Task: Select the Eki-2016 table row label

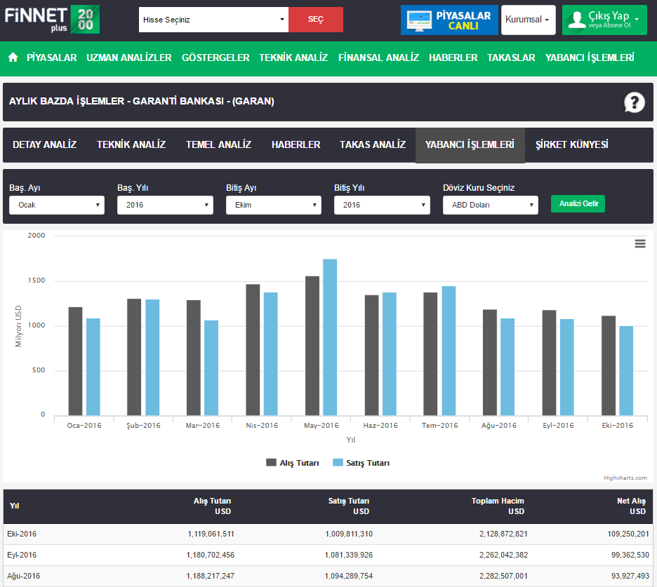Action: 22,534
